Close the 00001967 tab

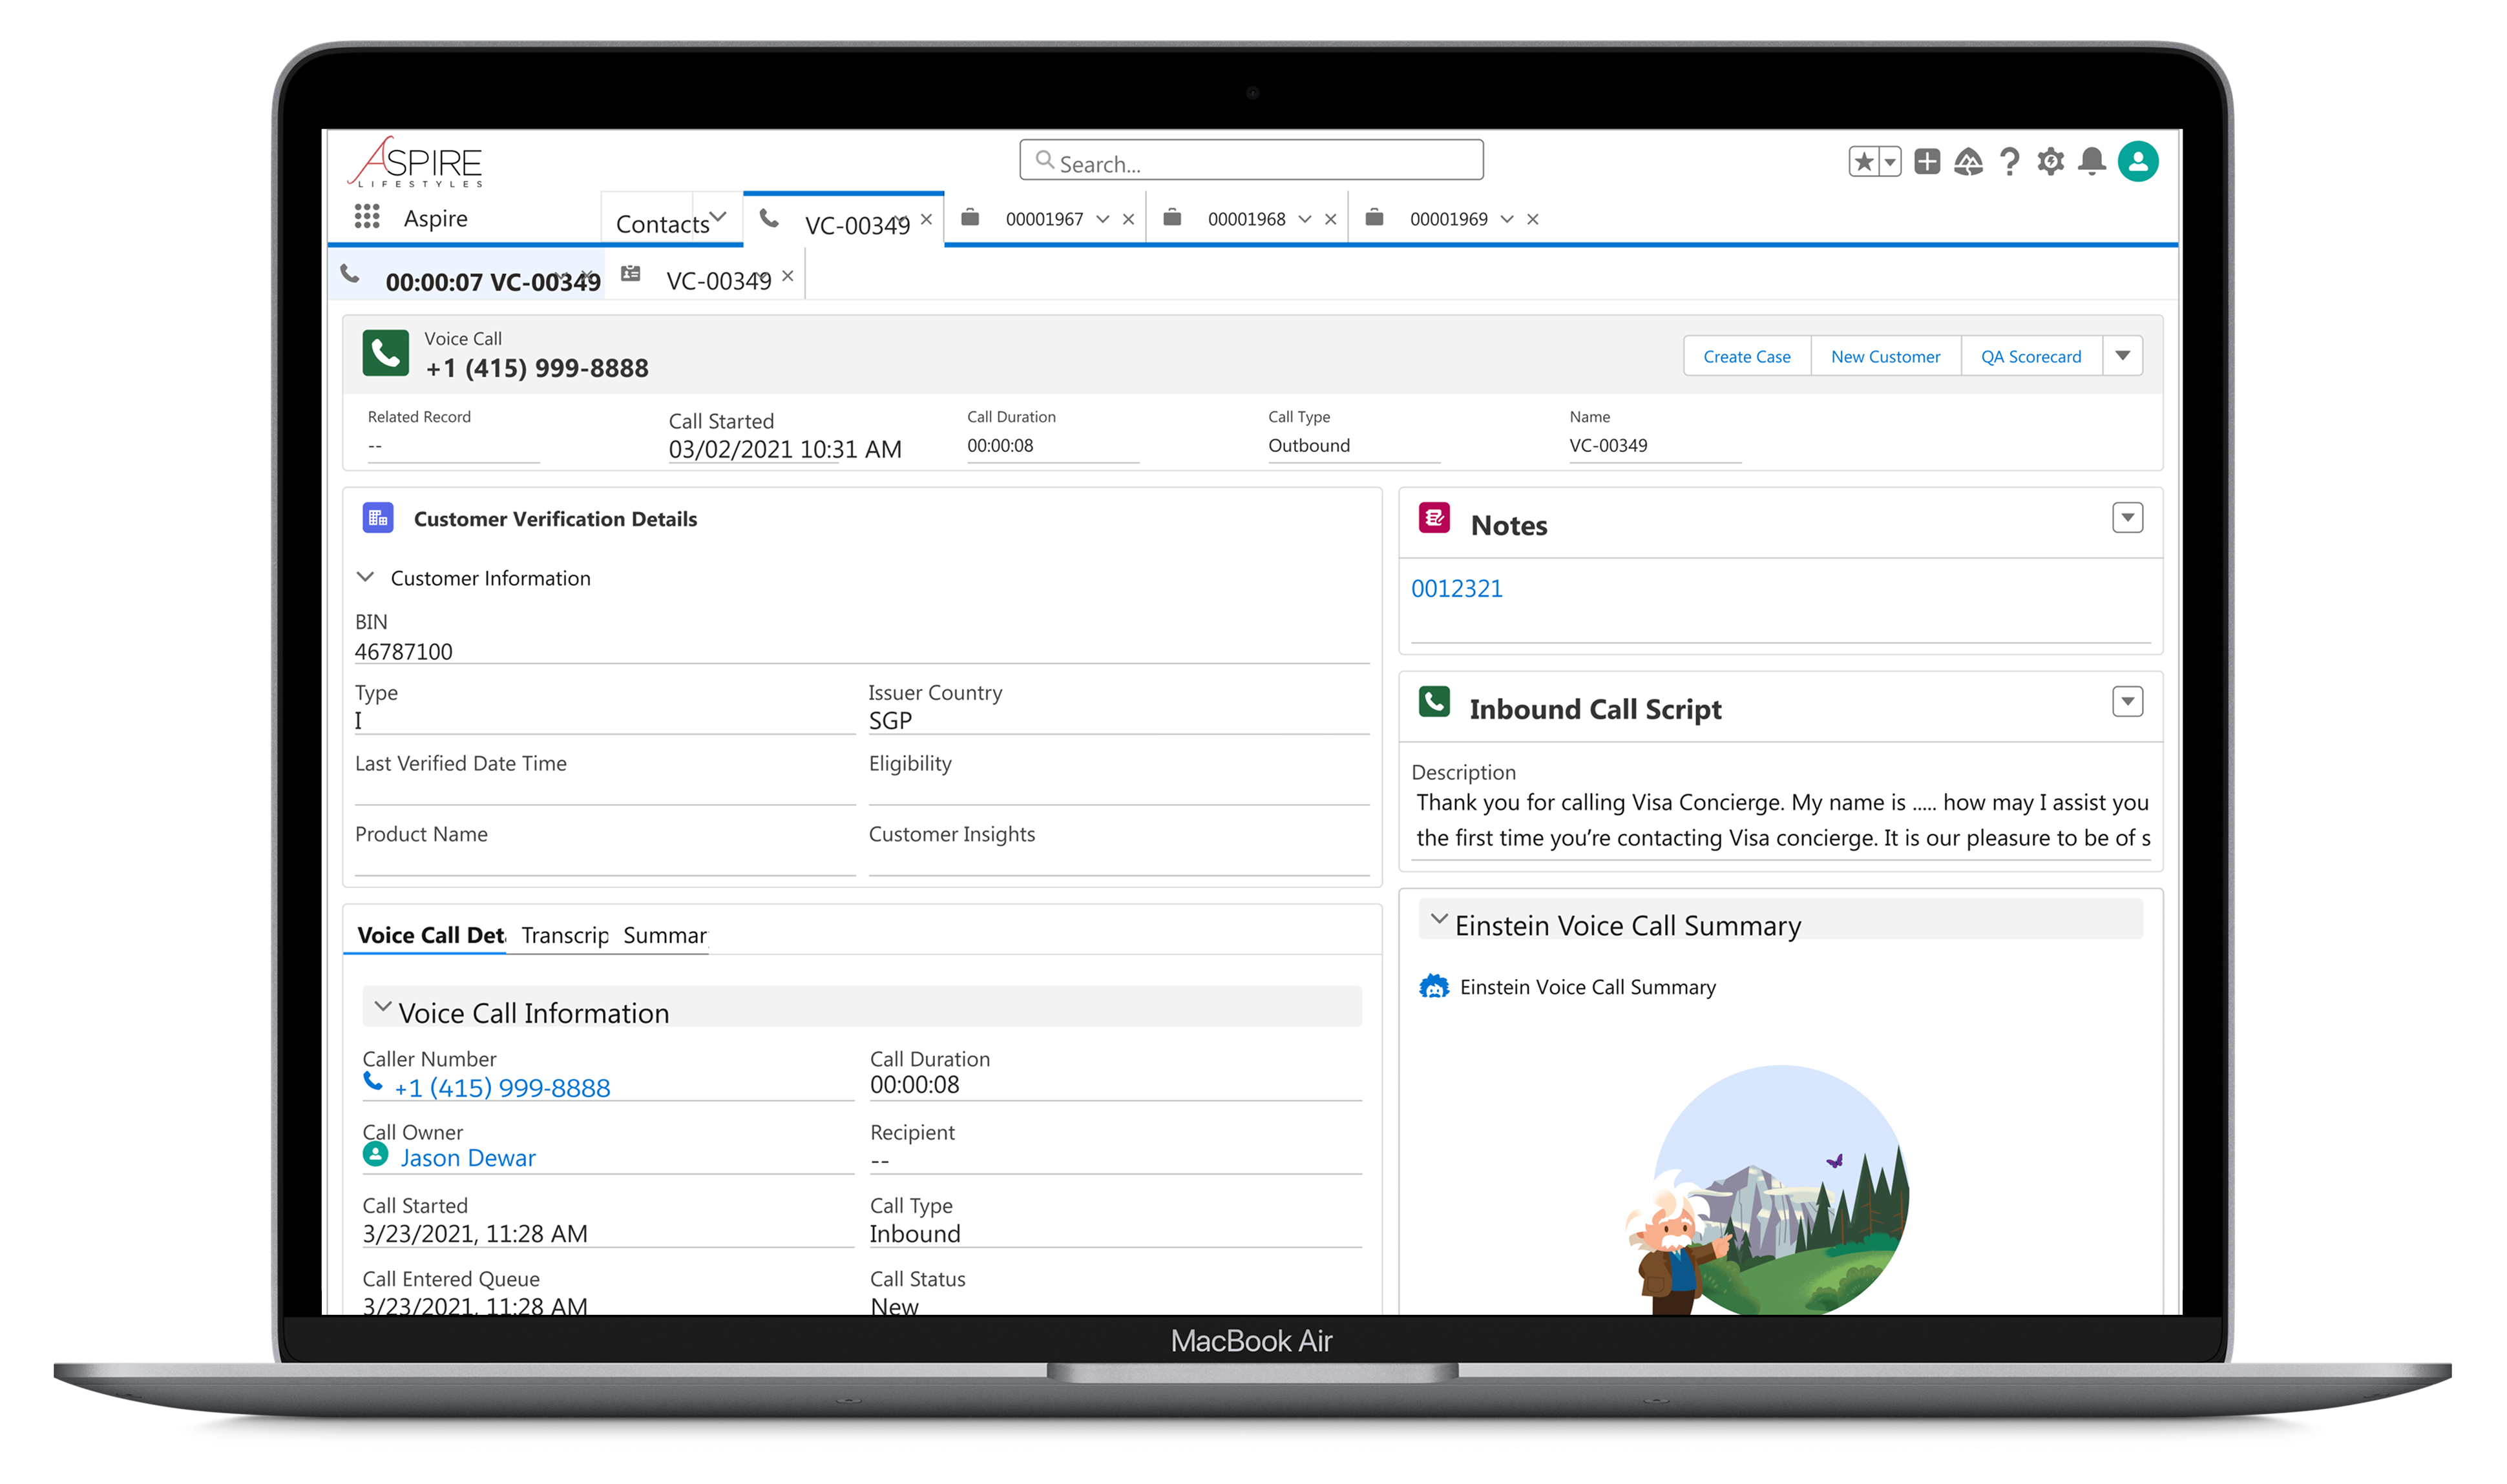pyautogui.click(x=1128, y=219)
